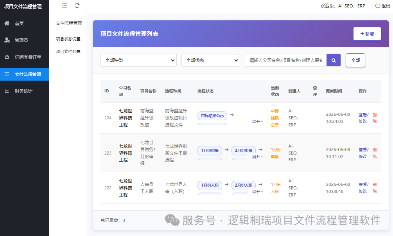Click the home icon beside 首页
This screenshot has width=393, height=236.
click(x=7, y=23)
